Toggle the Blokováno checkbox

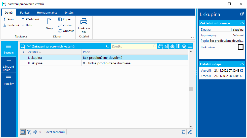click(x=240, y=47)
